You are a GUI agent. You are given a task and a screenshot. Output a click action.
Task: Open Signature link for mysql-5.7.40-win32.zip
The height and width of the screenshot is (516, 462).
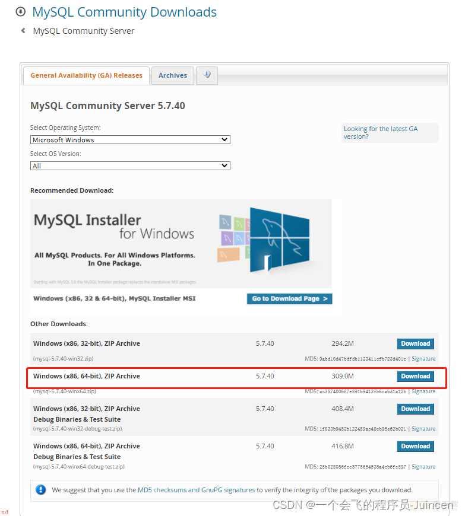[423, 359]
